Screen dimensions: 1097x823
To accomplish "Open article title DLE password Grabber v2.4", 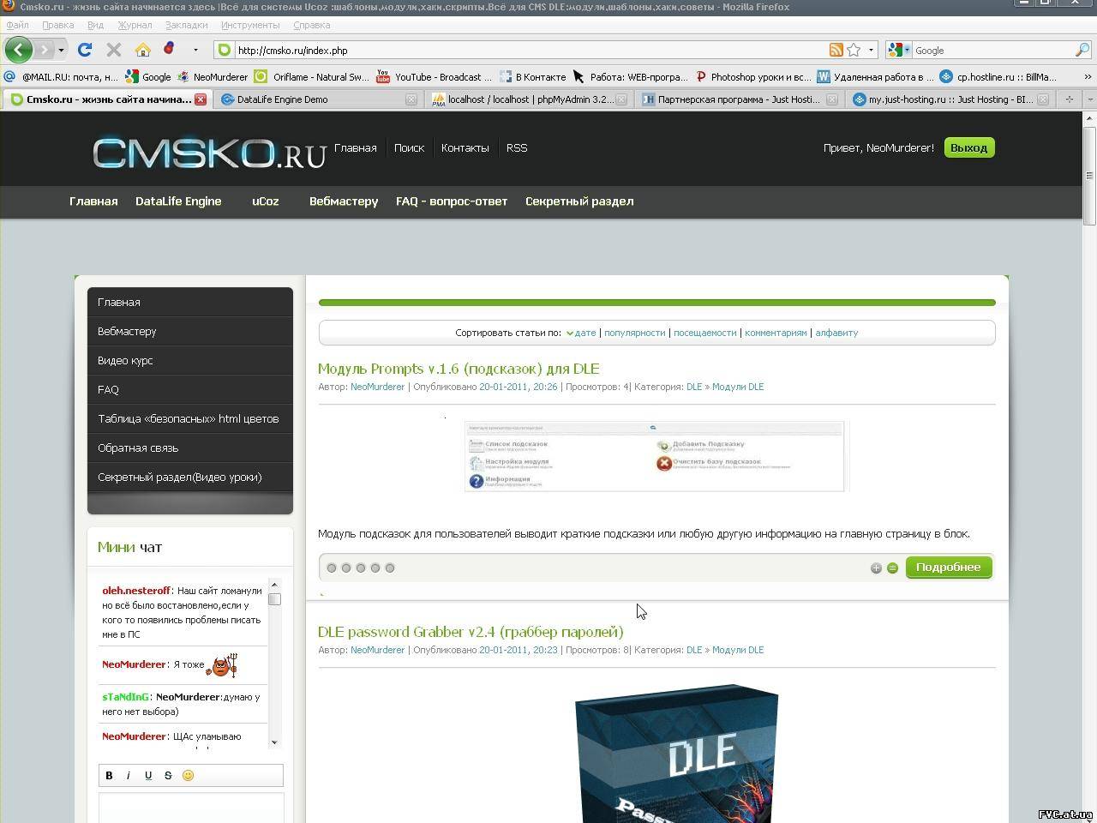I will tap(471, 632).
